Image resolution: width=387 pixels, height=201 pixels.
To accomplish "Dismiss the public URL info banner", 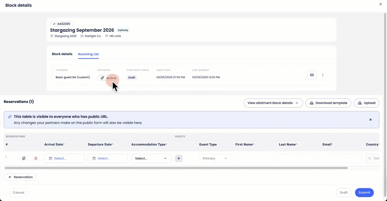I will click(370, 120).
